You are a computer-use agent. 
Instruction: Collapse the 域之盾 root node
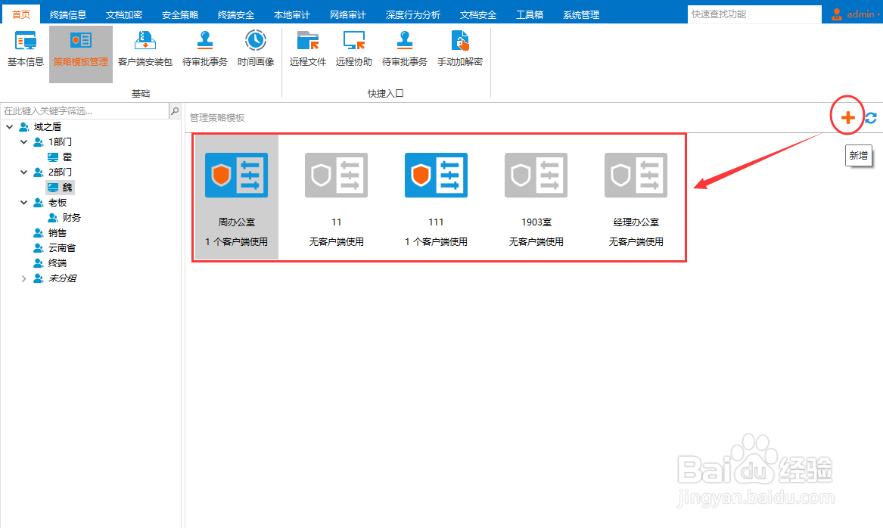click(10, 126)
